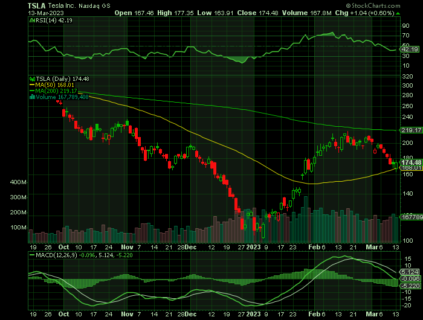Image resolution: width=423 pixels, height=320 pixels.
Task: Click the RSI line icon in legend
Action: coord(32,20)
